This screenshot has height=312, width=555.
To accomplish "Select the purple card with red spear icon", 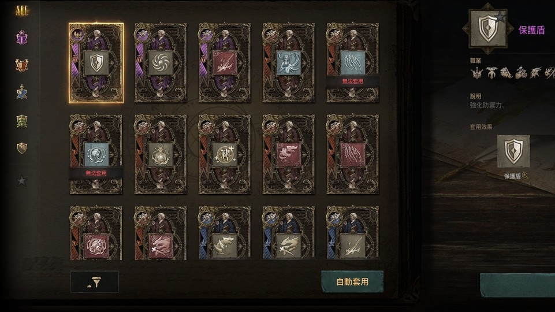I will point(225,63).
